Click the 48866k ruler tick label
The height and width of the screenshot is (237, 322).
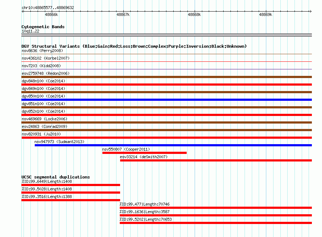pyautogui.click(x=51, y=14)
